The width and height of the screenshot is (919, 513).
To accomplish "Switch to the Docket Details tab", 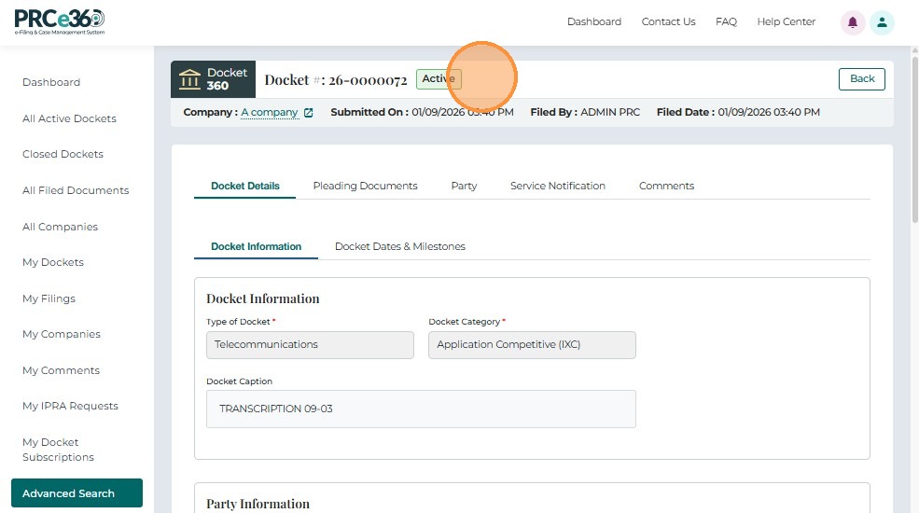I will pyautogui.click(x=245, y=186).
